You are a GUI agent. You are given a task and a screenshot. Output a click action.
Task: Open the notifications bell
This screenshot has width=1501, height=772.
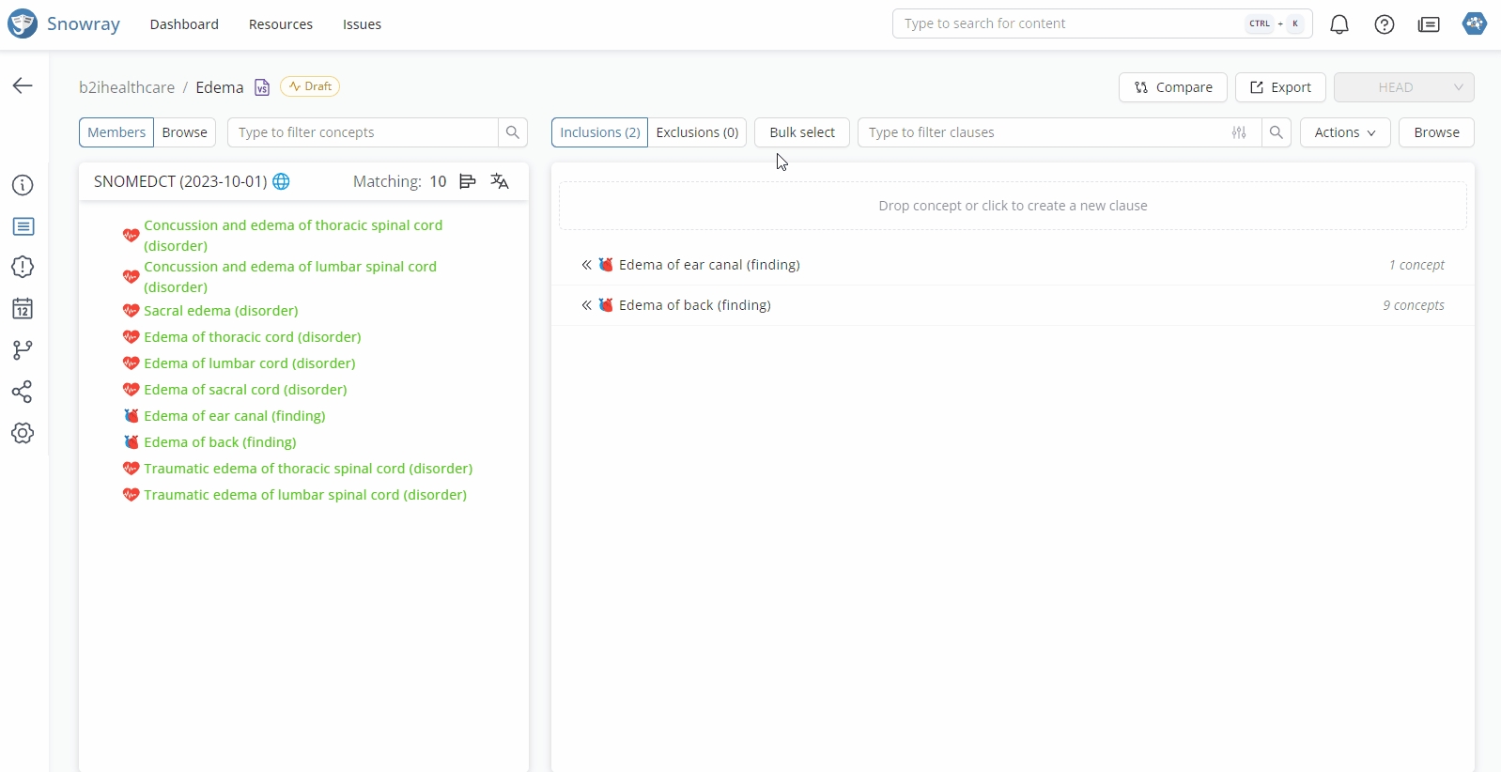(x=1339, y=24)
